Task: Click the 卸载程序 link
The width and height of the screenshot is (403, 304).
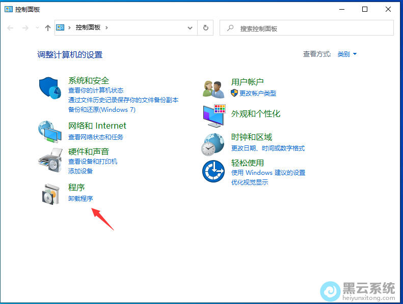Action: click(x=80, y=198)
